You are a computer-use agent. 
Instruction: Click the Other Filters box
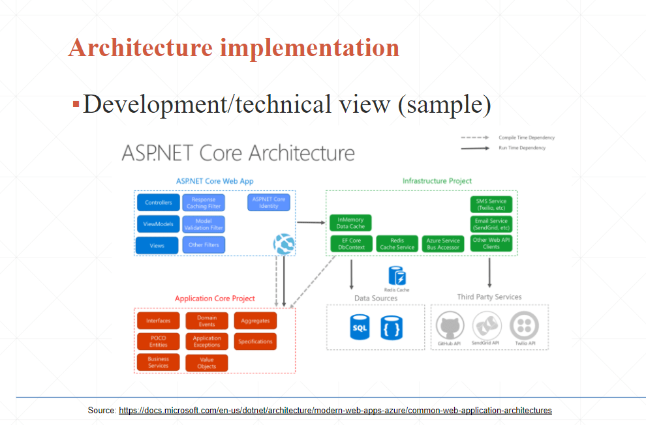[204, 245]
